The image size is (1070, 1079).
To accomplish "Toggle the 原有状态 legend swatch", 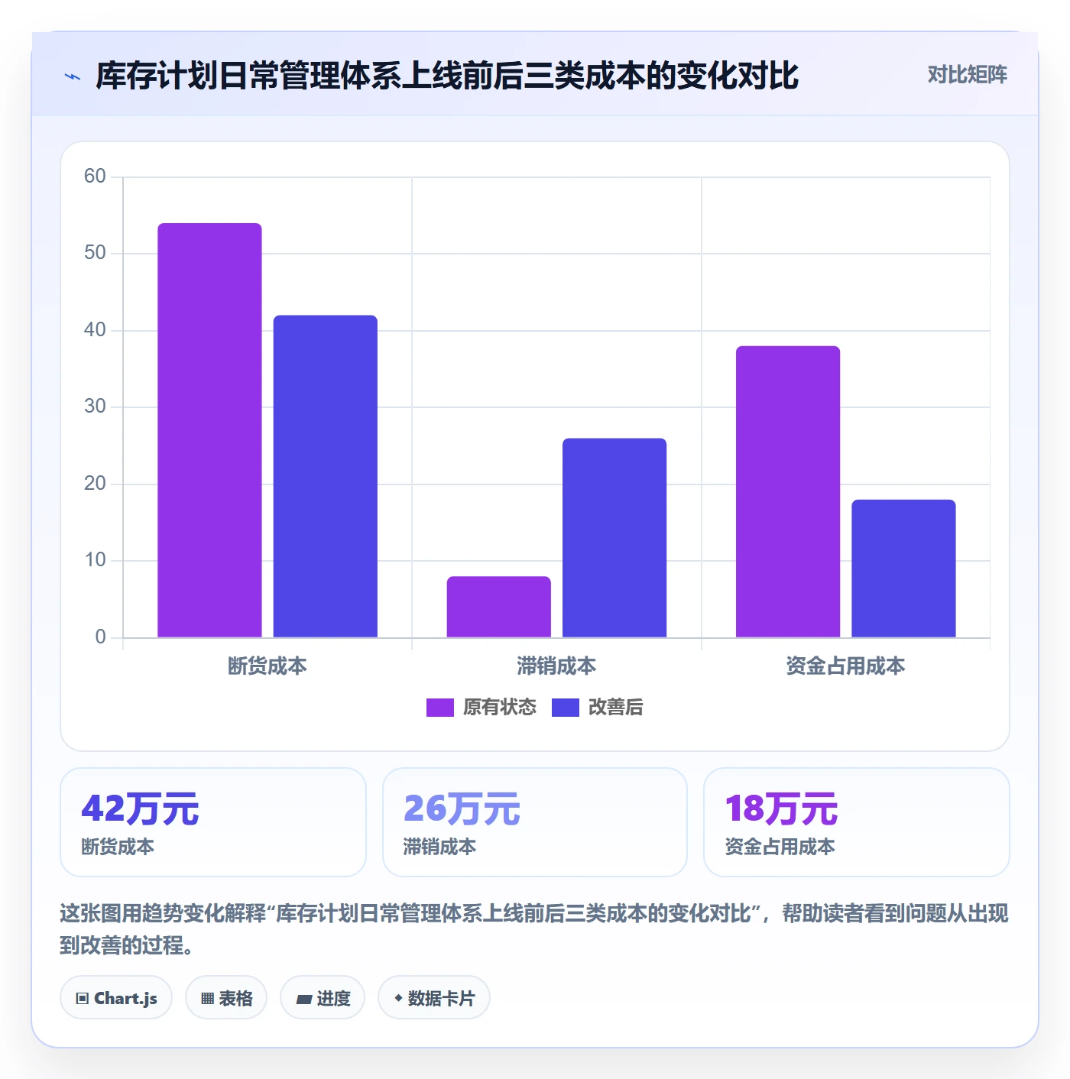I will pyautogui.click(x=439, y=708).
